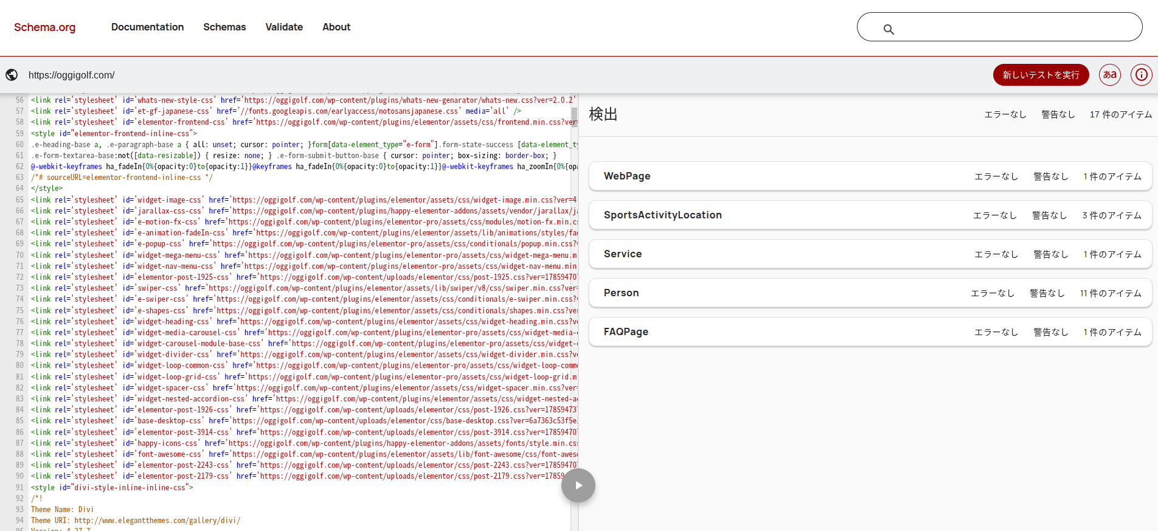Click the 新しいテストを実行 button
Viewport: 1158px width, 531px height.
click(1041, 75)
